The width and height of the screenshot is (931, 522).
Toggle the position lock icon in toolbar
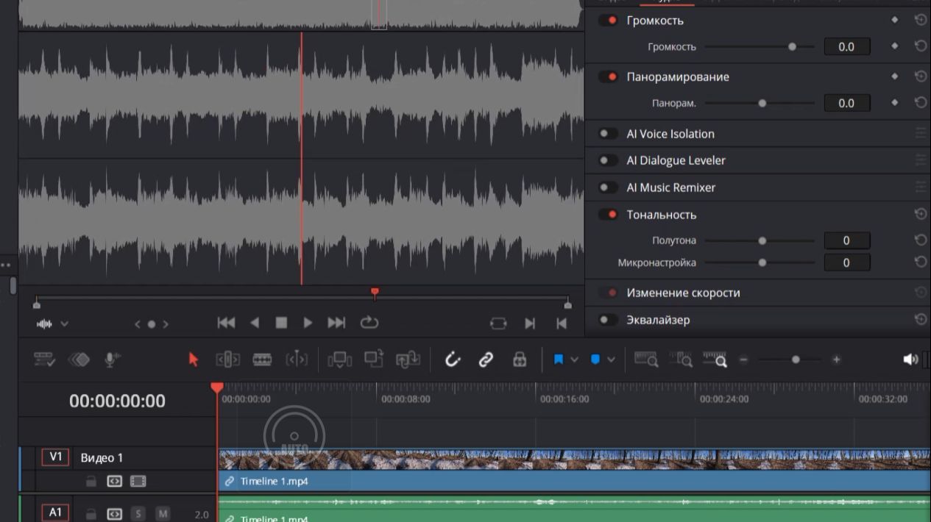(520, 360)
